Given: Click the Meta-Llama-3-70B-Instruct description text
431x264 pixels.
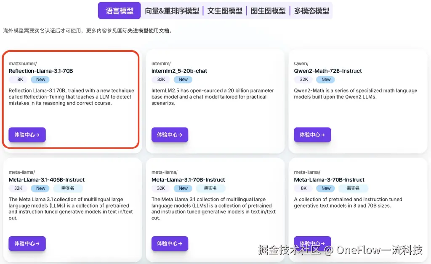Looking at the screenshot, I should coord(348,203).
